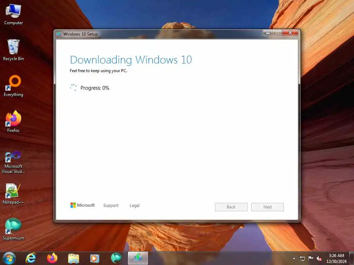This screenshot has height=265, width=354.
Task: Click the Windows 10 Setup taskbar button
Action: click(138, 258)
